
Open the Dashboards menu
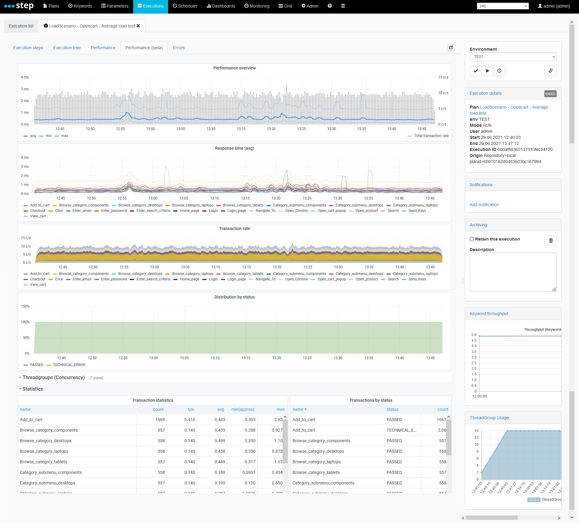tap(221, 6)
